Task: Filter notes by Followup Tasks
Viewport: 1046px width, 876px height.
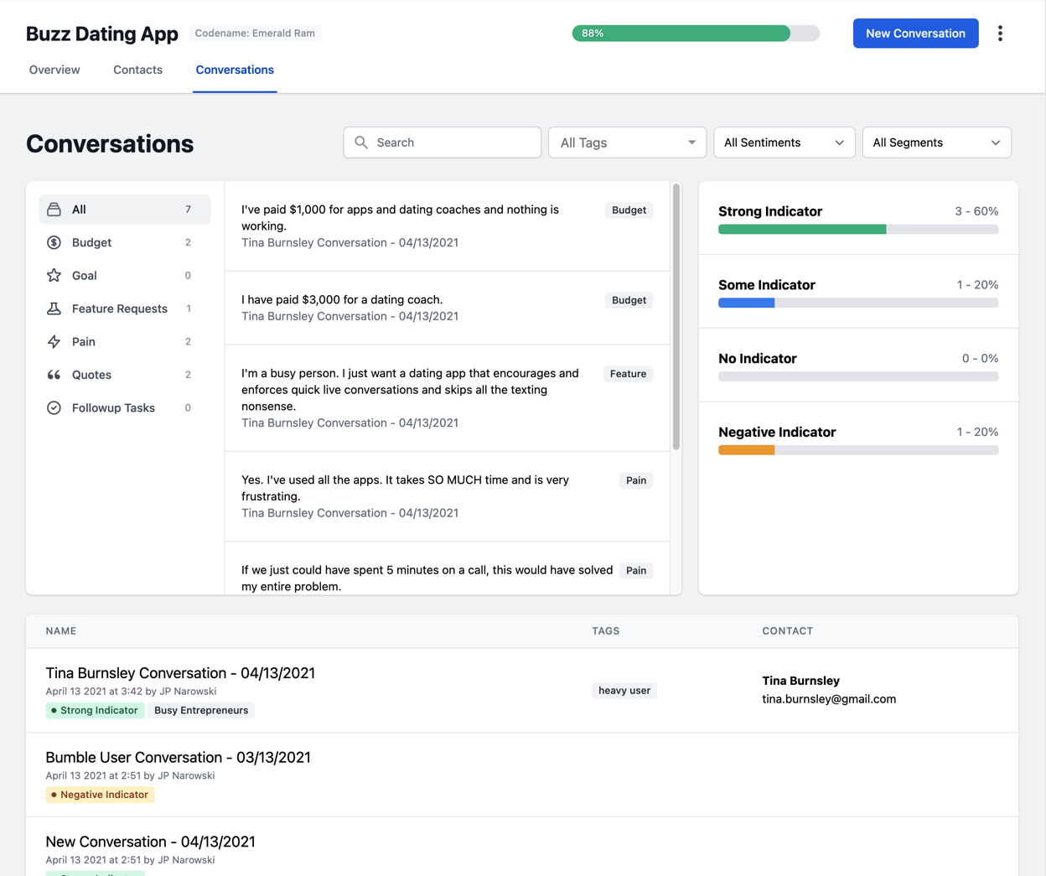Action: pos(125,407)
